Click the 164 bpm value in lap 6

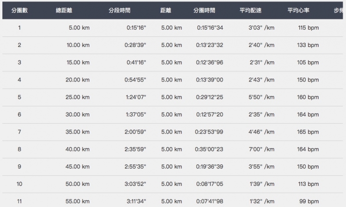[308, 115]
